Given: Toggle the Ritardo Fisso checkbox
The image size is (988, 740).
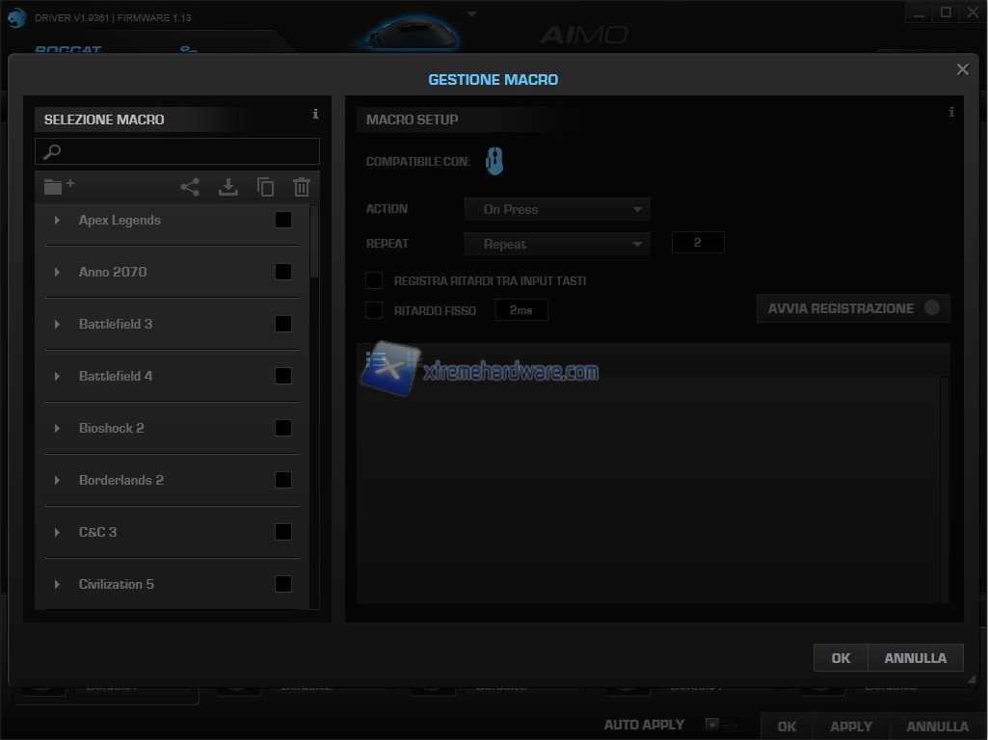Looking at the screenshot, I should [374, 310].
